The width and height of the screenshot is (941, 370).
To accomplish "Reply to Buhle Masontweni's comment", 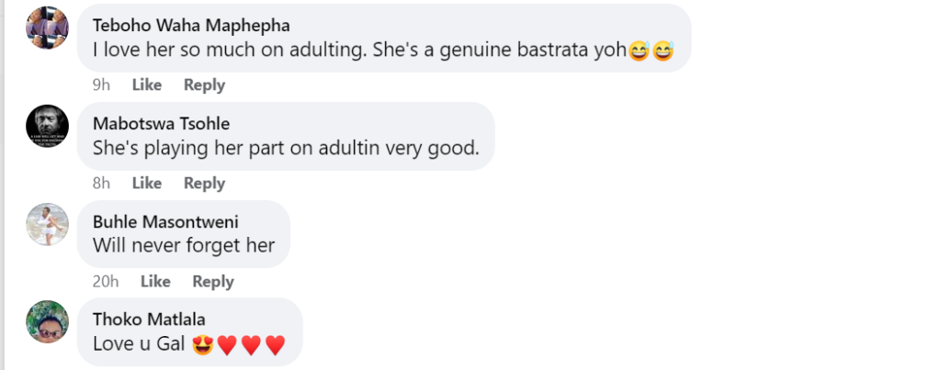I will [x=213, y=281].
